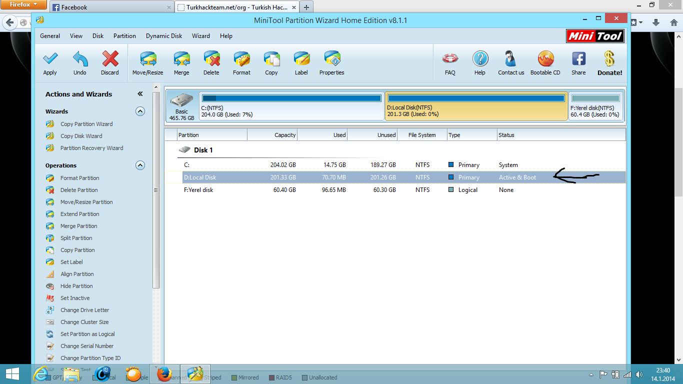
Task: Open the Dynamic Disk menu
Action: pyautogui.click(x=164, y=36)
